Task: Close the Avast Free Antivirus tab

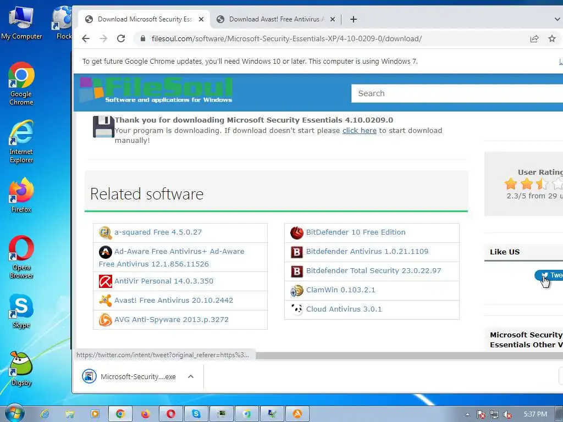Action: pyautogui.click(x=333, y=19)
